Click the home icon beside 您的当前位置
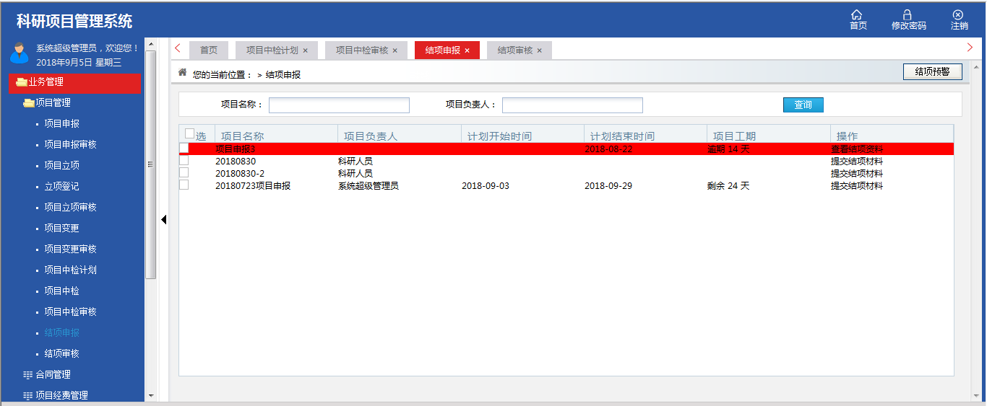Viewport: 987px width, 406px height. coord(183,72)
